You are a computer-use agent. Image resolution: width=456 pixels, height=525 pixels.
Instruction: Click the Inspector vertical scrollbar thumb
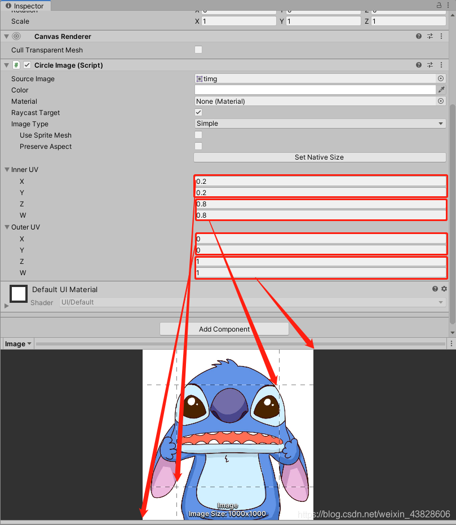[x=452, y=214]
